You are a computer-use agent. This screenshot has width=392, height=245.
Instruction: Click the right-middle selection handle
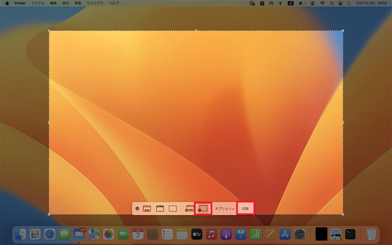343,122
